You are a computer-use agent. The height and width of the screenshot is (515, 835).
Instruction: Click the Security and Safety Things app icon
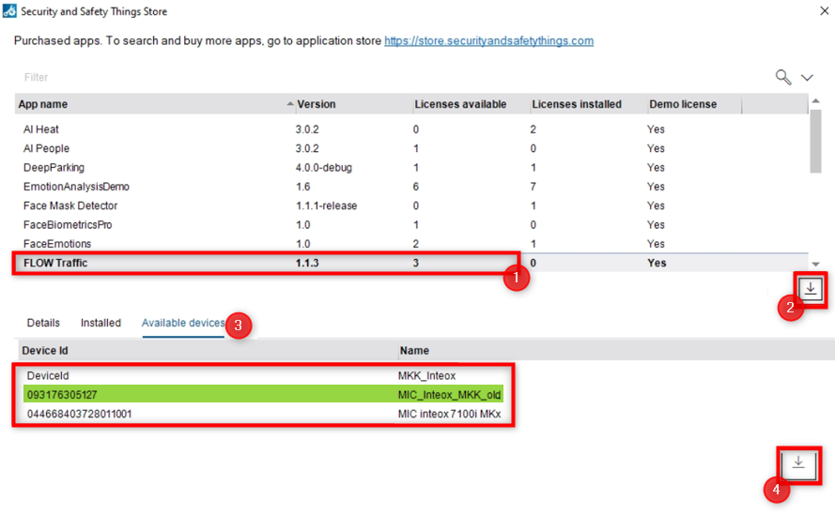tap(9, 12)
